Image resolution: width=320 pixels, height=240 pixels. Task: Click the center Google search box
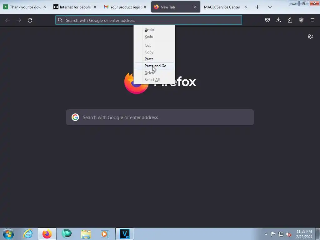click(x=160, y=117)
